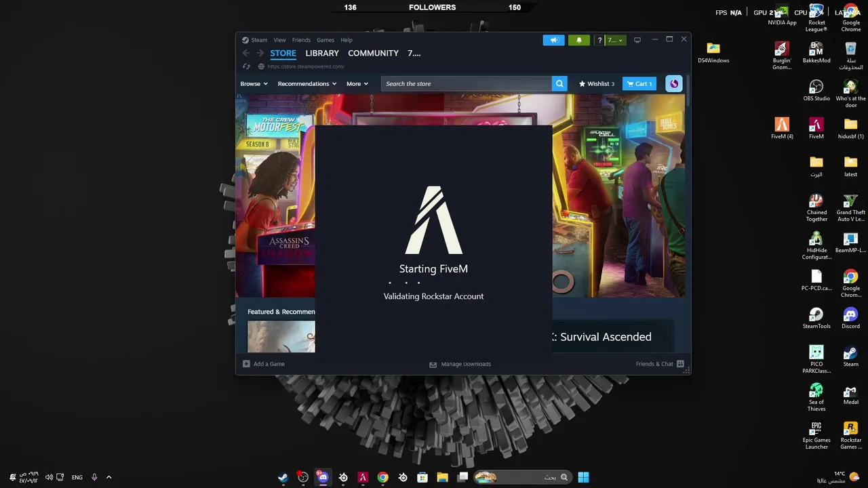The height and width of the screenshot is (488, 868).
Task: Open OBS Studio desktop icon
Action: point(816,91)
